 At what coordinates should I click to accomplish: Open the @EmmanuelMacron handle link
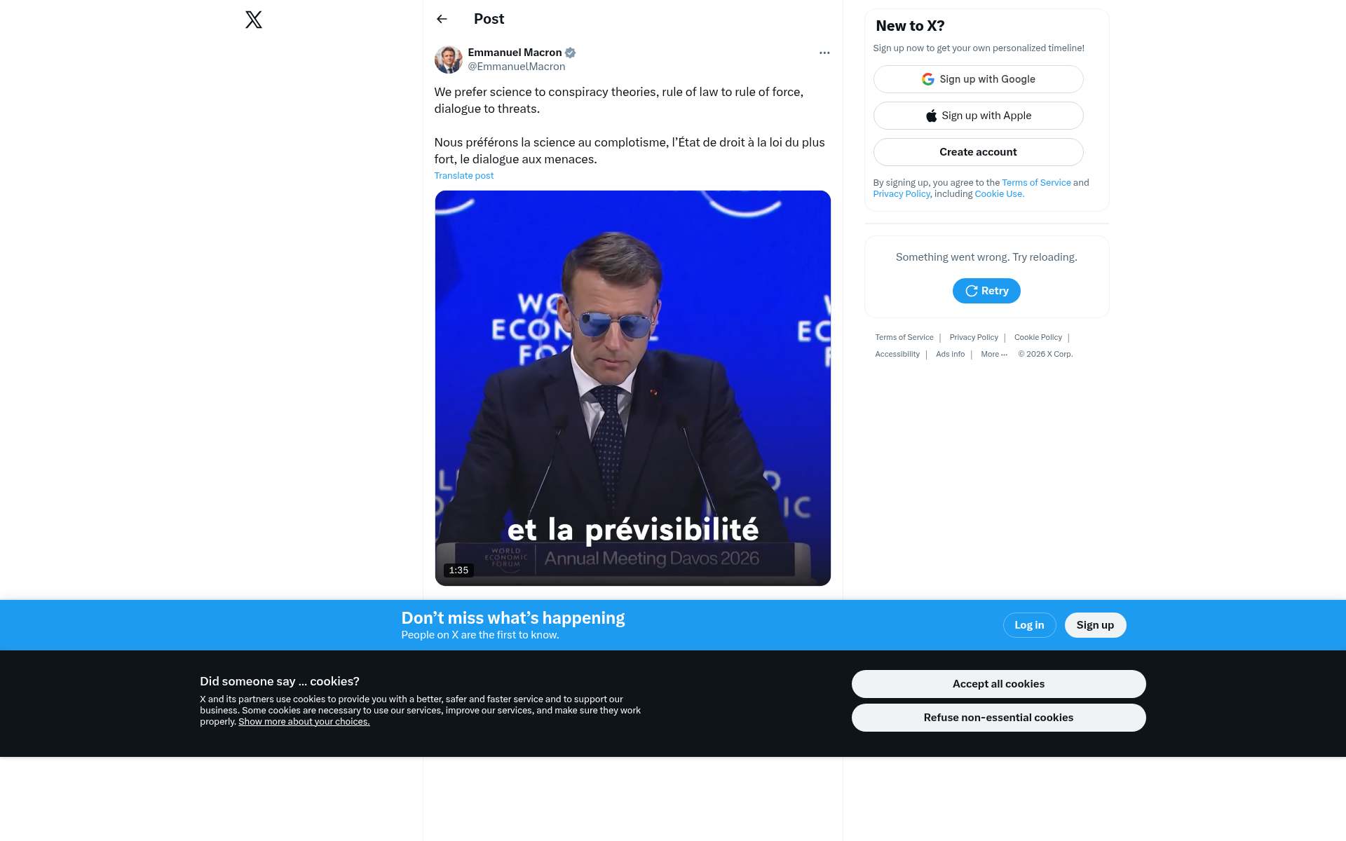point(517,67)
